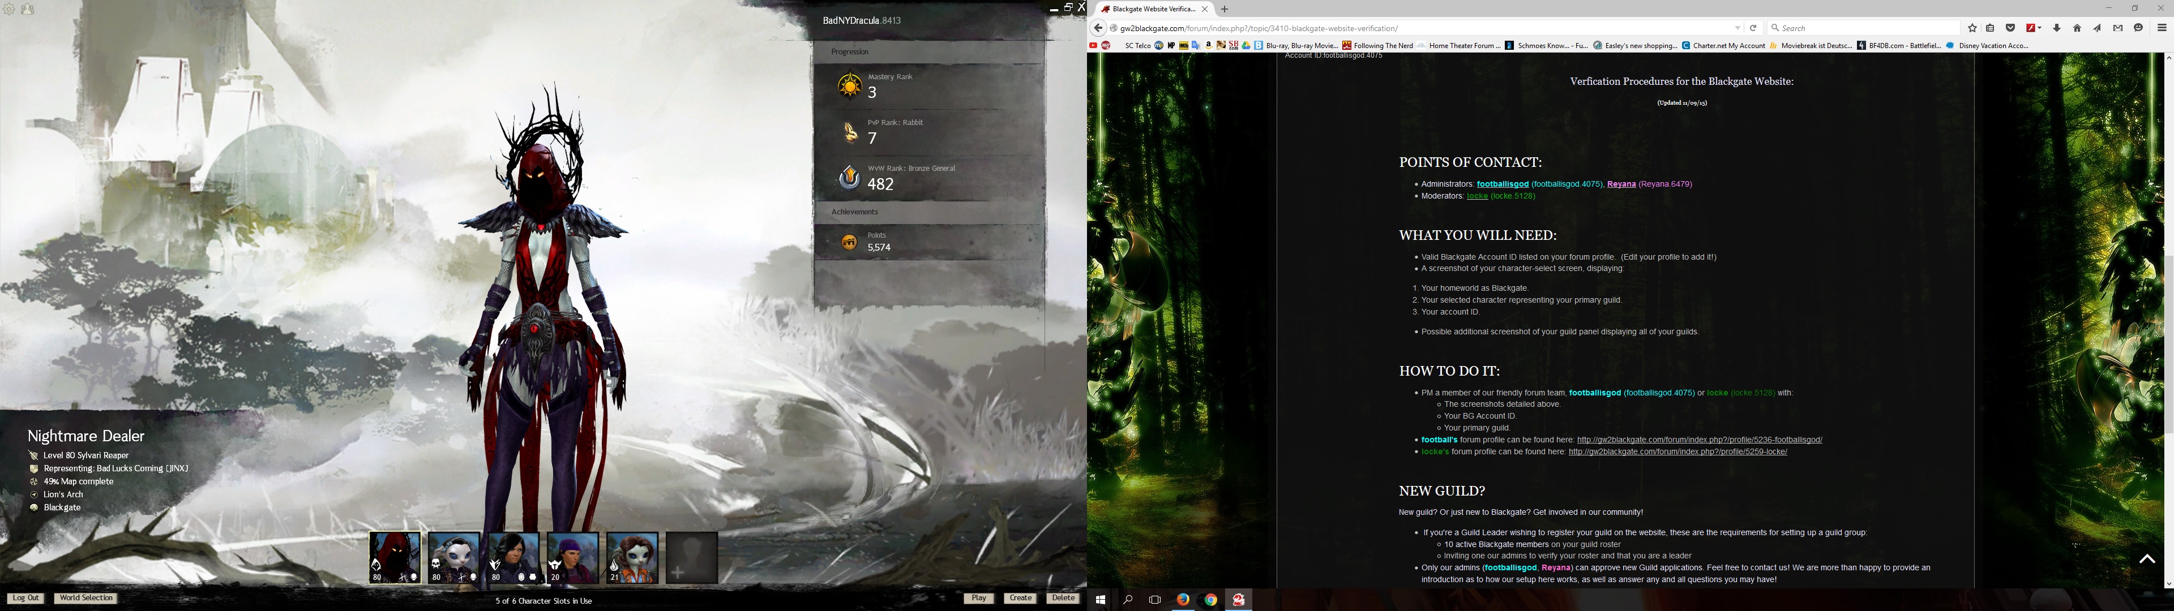Open the IMDb bookmark icon
The width and height of the screenshot is (2174, 611).
coord(1183,46)
